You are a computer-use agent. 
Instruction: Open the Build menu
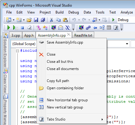(59, 12)
